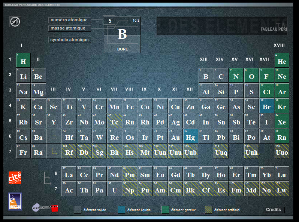Select the Hydrogen (H) element tile
The width and height of the screenshot is (299, 222).
pos(23,61)
